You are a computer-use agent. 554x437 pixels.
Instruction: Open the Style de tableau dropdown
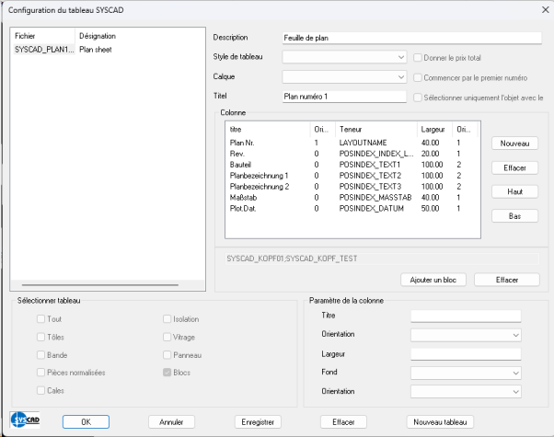[344, 57]
